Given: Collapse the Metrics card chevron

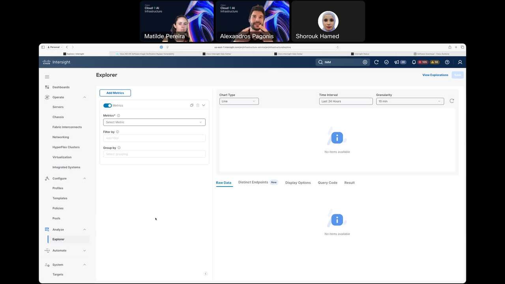Looking at the screenshot, I should (204, 105).
